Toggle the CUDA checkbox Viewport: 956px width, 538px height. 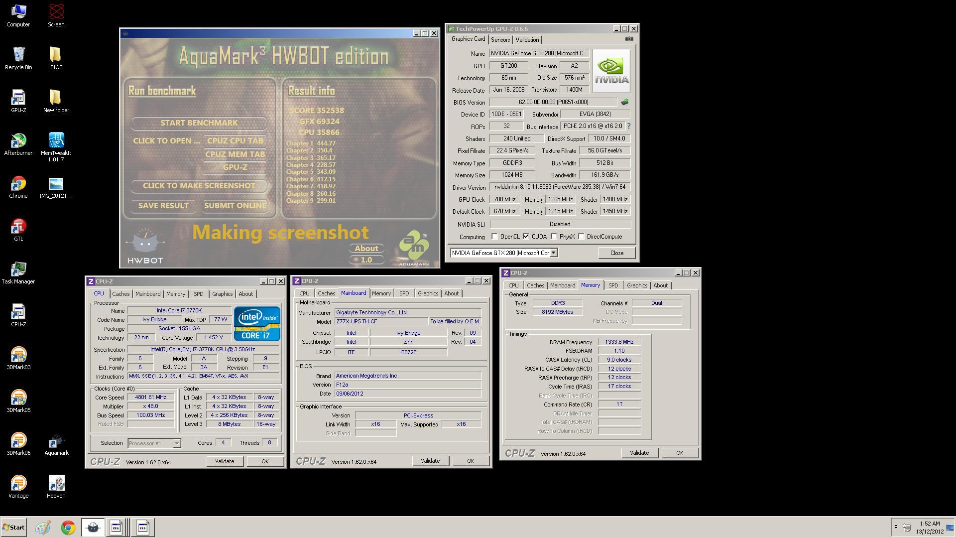(x=526, y=237)
